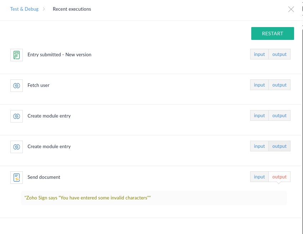Show output of second Create module entry
The image size is (303, 234).
click(279, 146)
